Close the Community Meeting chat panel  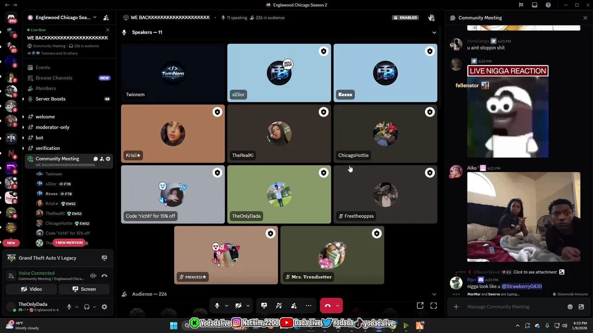[585, 18]
